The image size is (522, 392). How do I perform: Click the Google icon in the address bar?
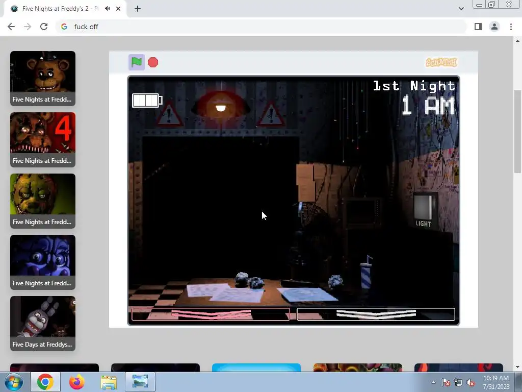pyautogui.click(x=64, y=27)
